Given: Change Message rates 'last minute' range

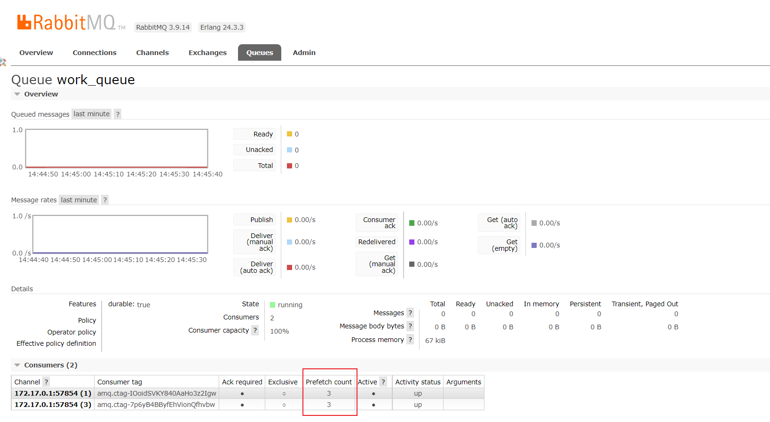Looking at the screenshot, I should (x=79, y=200).
